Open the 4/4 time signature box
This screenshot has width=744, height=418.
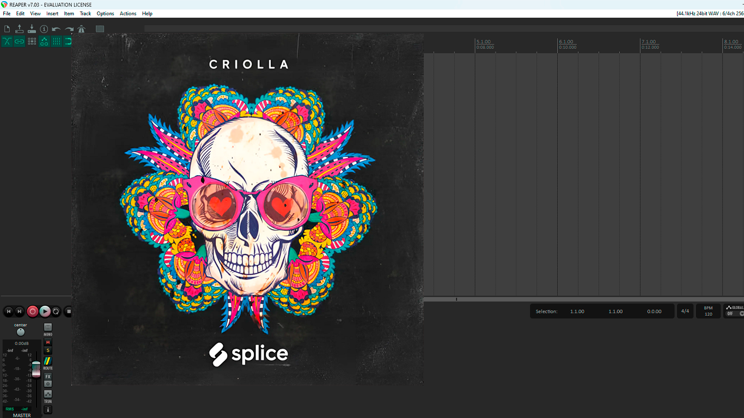[x=685, y=311]
